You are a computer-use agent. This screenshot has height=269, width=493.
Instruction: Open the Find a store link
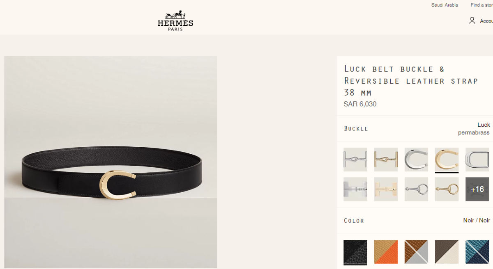[x=481, y=5]
